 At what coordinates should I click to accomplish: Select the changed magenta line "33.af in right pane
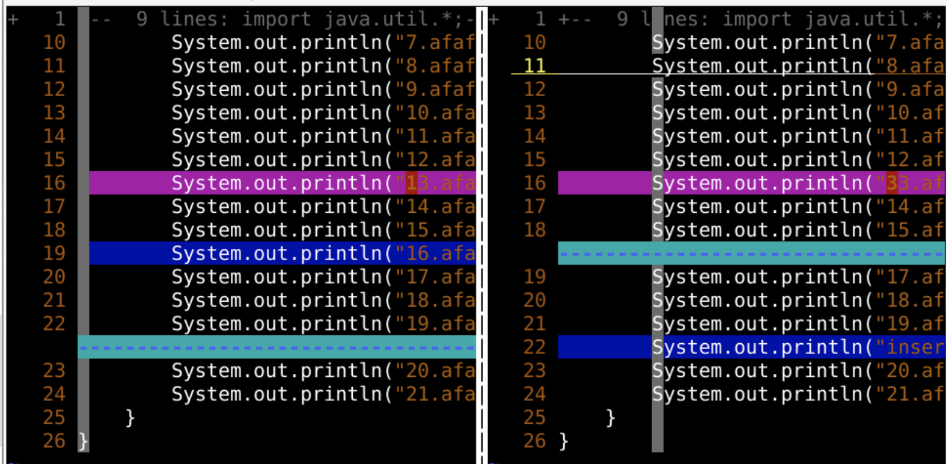(x=751, y=183)
